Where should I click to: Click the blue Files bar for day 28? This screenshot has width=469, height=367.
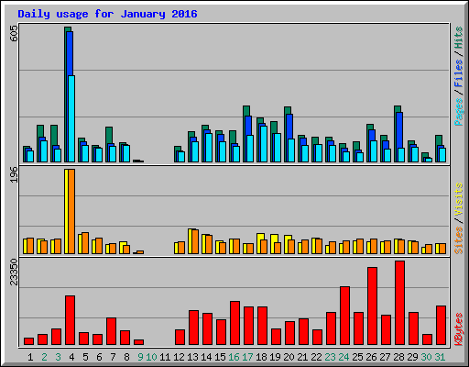tap(399, 130)
